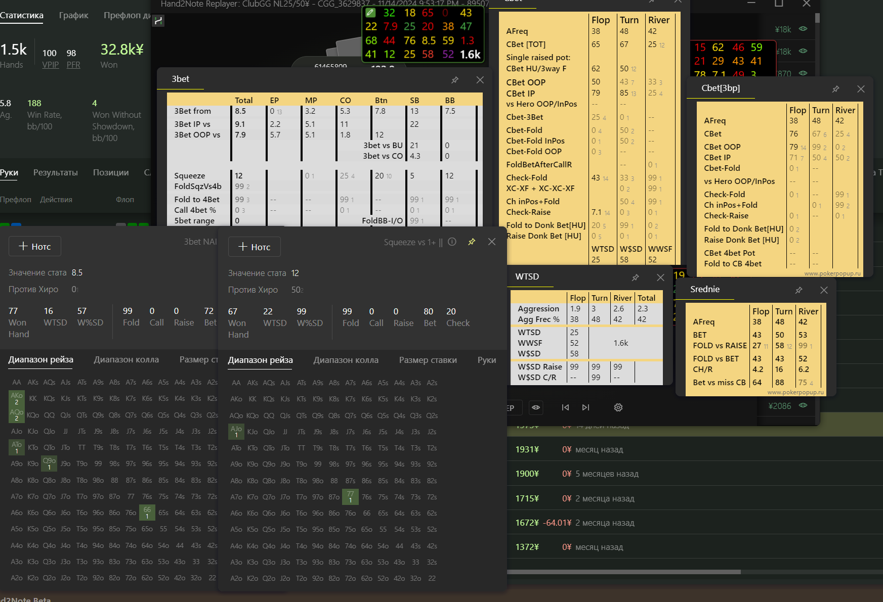
Task: Click the 1672¥ -64.01¥ hand row
Action: point(695,523)
